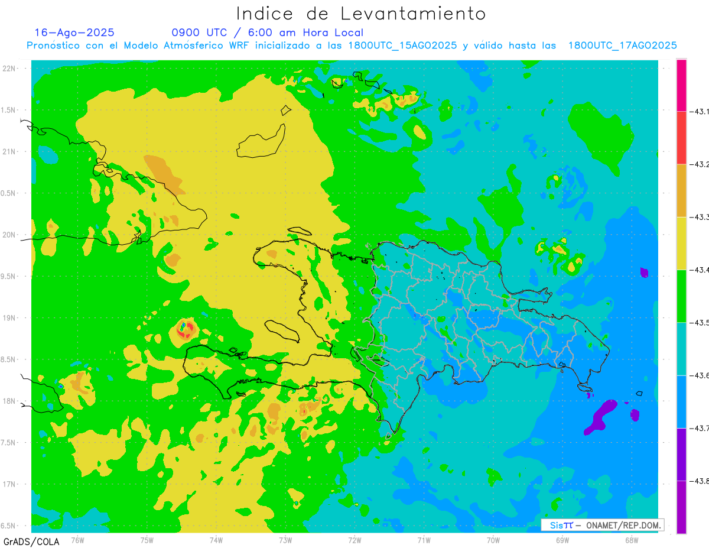Click the '69W' longitude label

[562, 540]
